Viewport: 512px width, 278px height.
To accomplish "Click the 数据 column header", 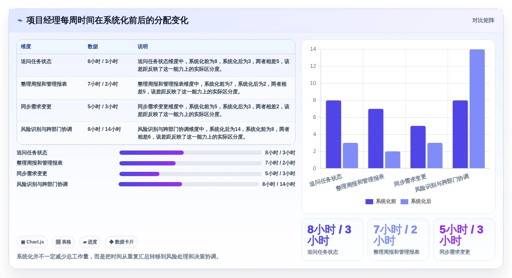I will [x=93, y=47].
